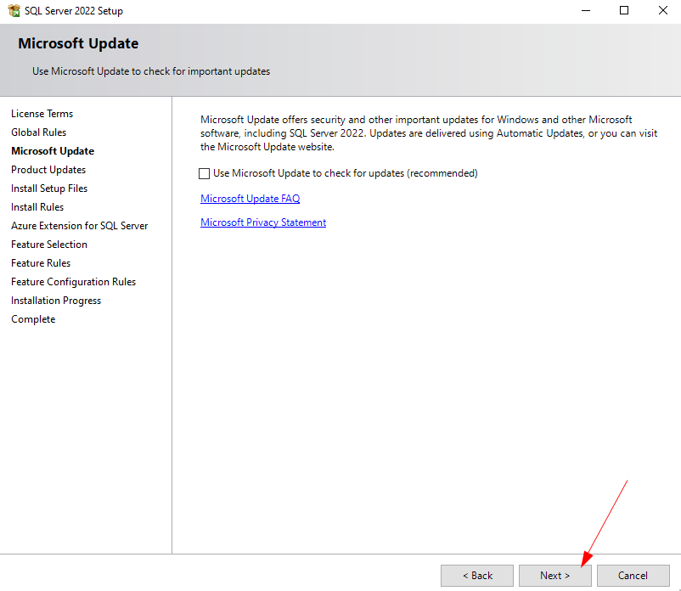Open the Microsoft Update FAQ link
681x591 pixels.
(x=250, y=199)
